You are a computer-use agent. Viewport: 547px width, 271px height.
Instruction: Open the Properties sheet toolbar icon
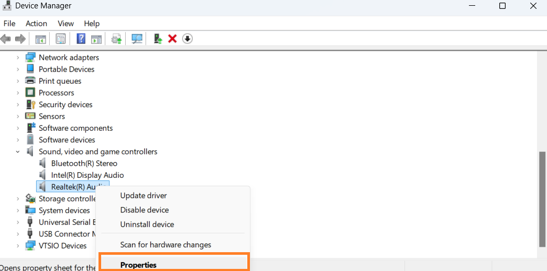(x=61, y=39)
